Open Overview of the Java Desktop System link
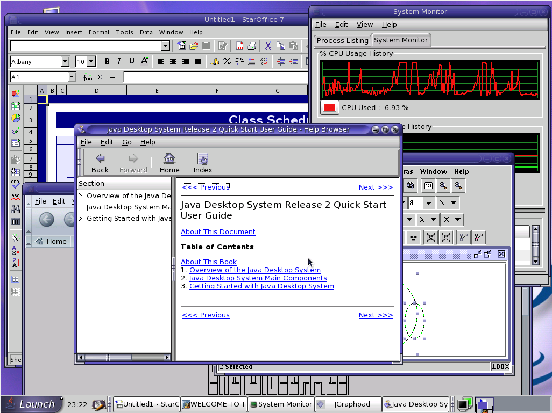The height and width of the screenshot is (413, 552). tap(255, 270)
